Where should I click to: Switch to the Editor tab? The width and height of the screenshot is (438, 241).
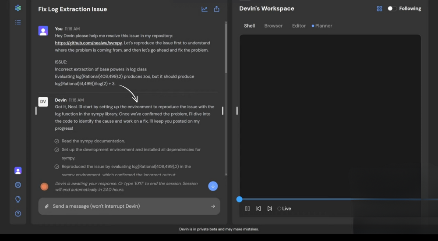click(x=299, y=26)
